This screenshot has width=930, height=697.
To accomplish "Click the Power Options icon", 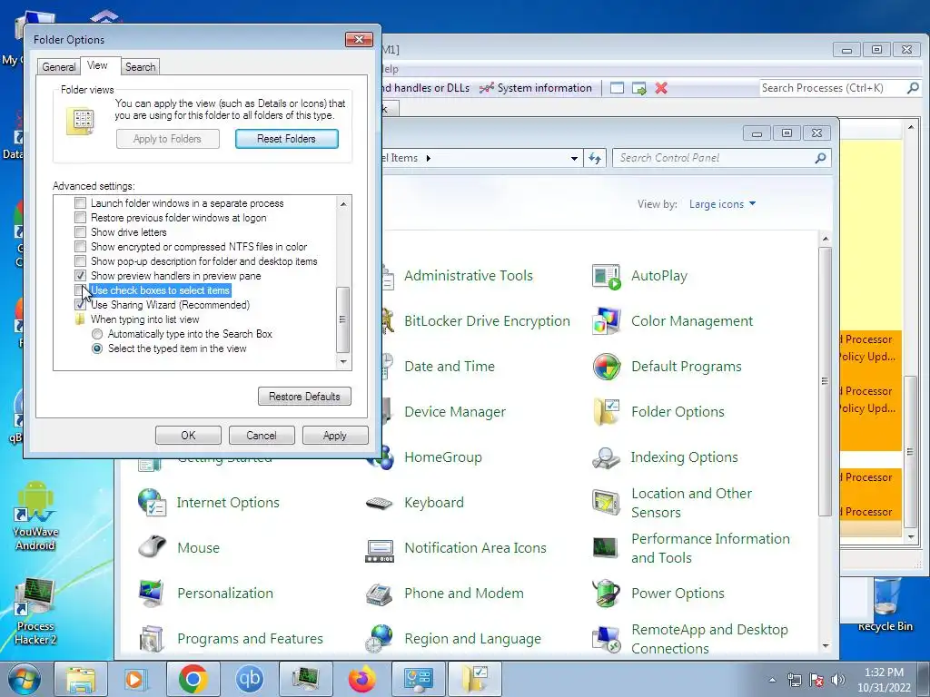I will (606, 594).
